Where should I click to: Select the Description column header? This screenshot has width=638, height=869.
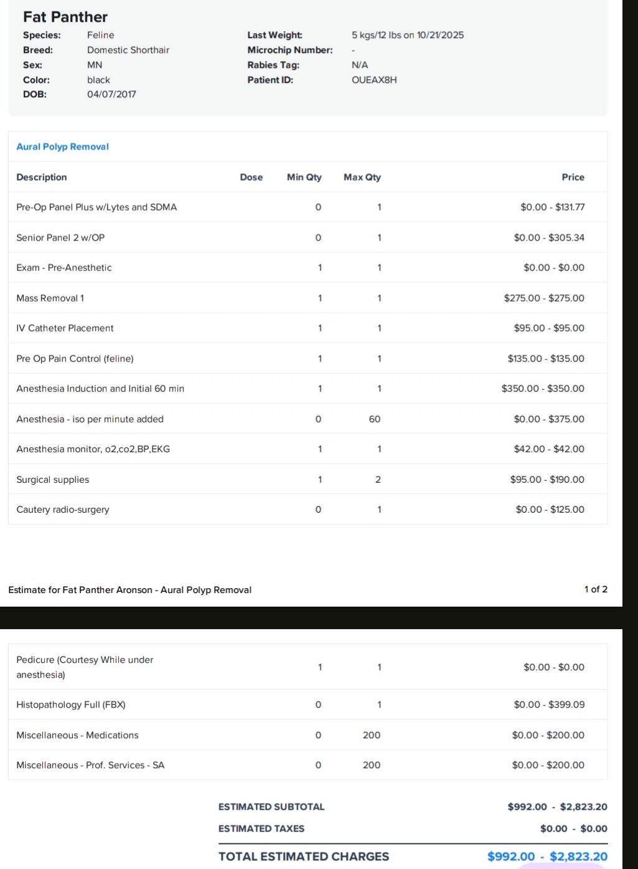(42, 178)
